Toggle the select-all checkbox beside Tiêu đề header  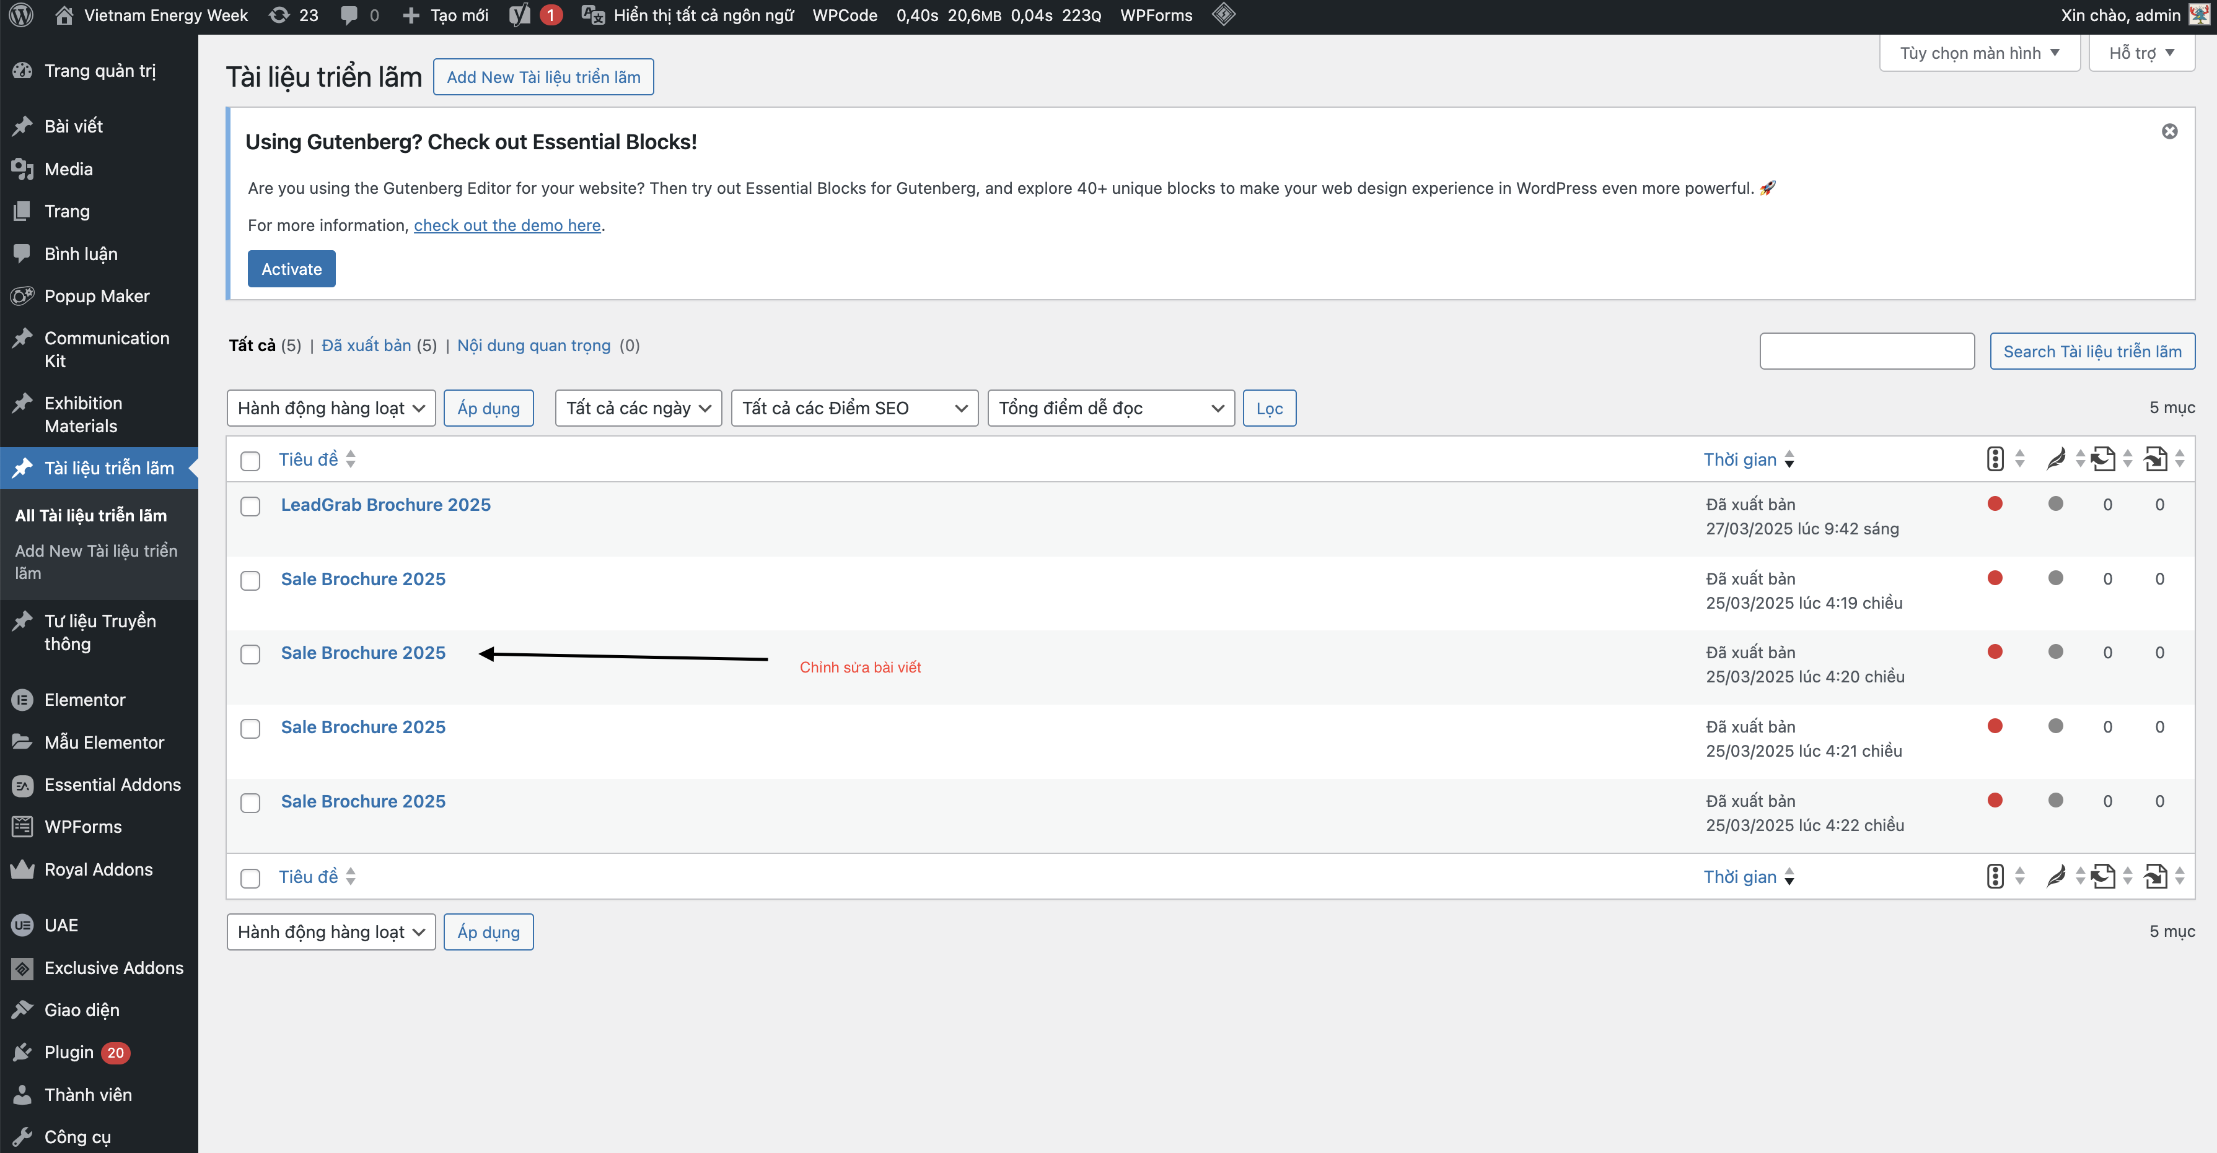tap(250, 461)
